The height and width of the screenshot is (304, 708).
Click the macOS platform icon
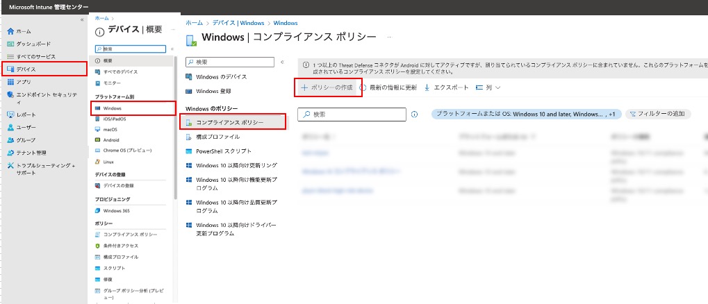pos(98,129)
